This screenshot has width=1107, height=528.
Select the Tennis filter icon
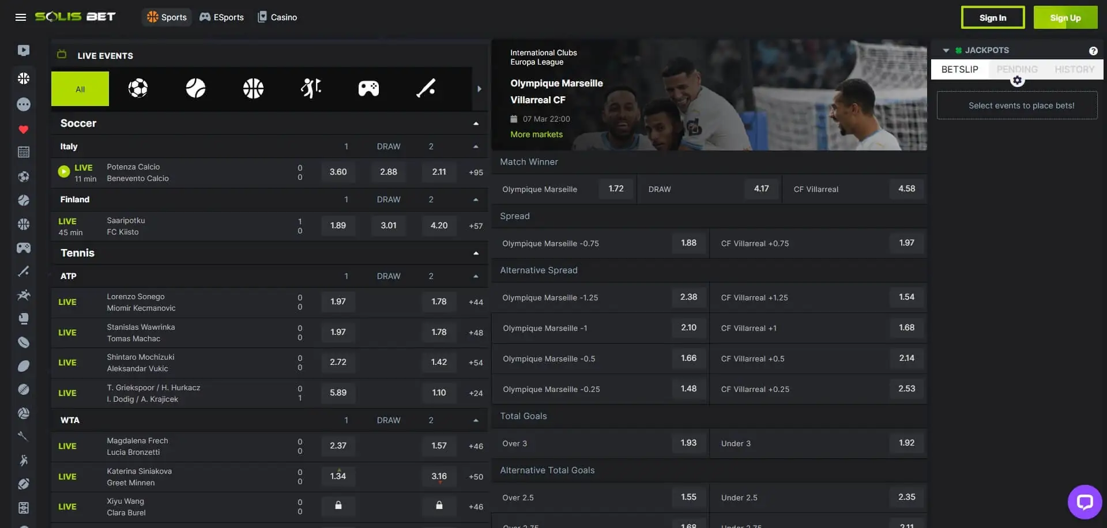tap(195, 88)
